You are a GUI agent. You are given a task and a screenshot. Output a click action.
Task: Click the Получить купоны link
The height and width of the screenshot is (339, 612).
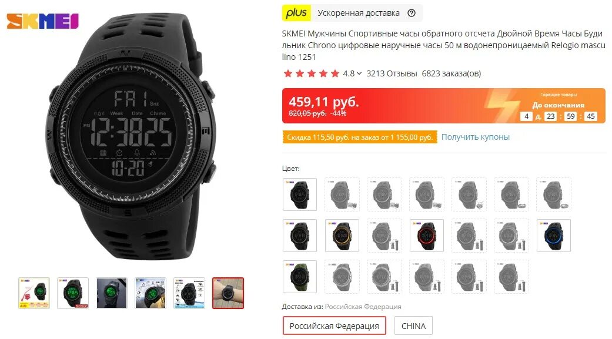pos(476,137)
